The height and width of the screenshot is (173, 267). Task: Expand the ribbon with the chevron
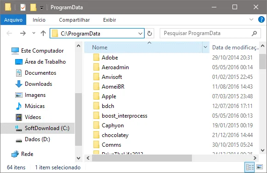[251, 19]
